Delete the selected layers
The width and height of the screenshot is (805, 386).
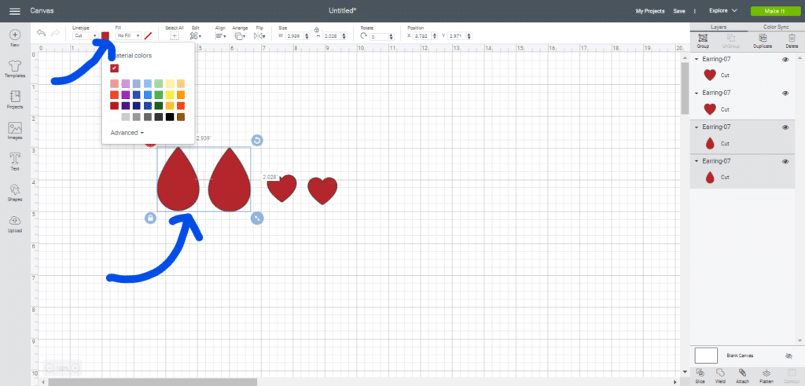pos(792,41)
